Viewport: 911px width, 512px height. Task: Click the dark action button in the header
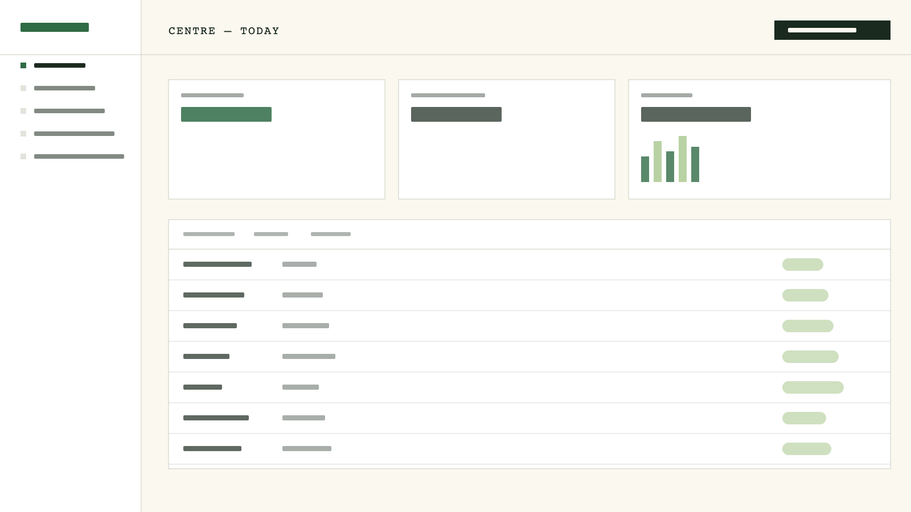832,30
